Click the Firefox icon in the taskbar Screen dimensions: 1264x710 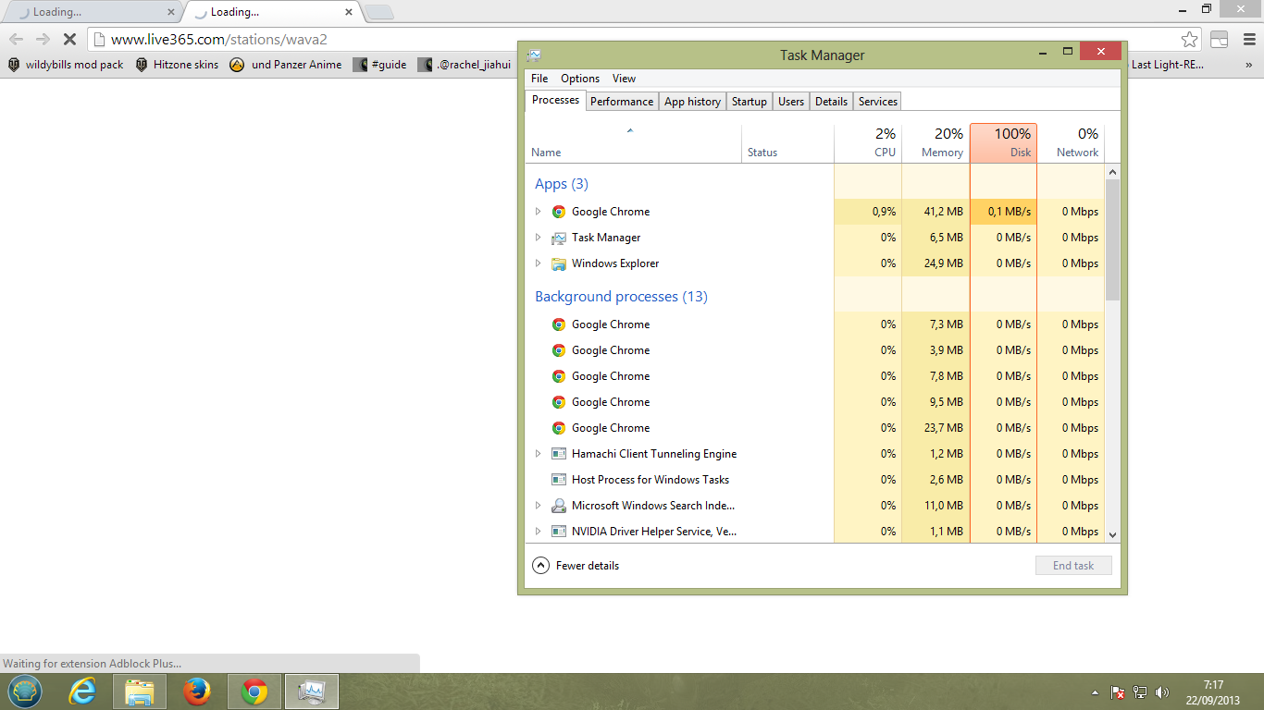196,692
